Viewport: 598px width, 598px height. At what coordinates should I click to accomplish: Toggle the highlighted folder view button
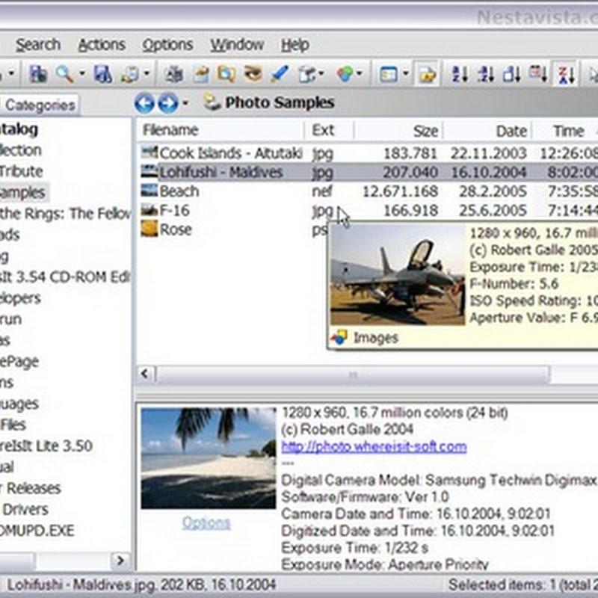tap(428, 74)
